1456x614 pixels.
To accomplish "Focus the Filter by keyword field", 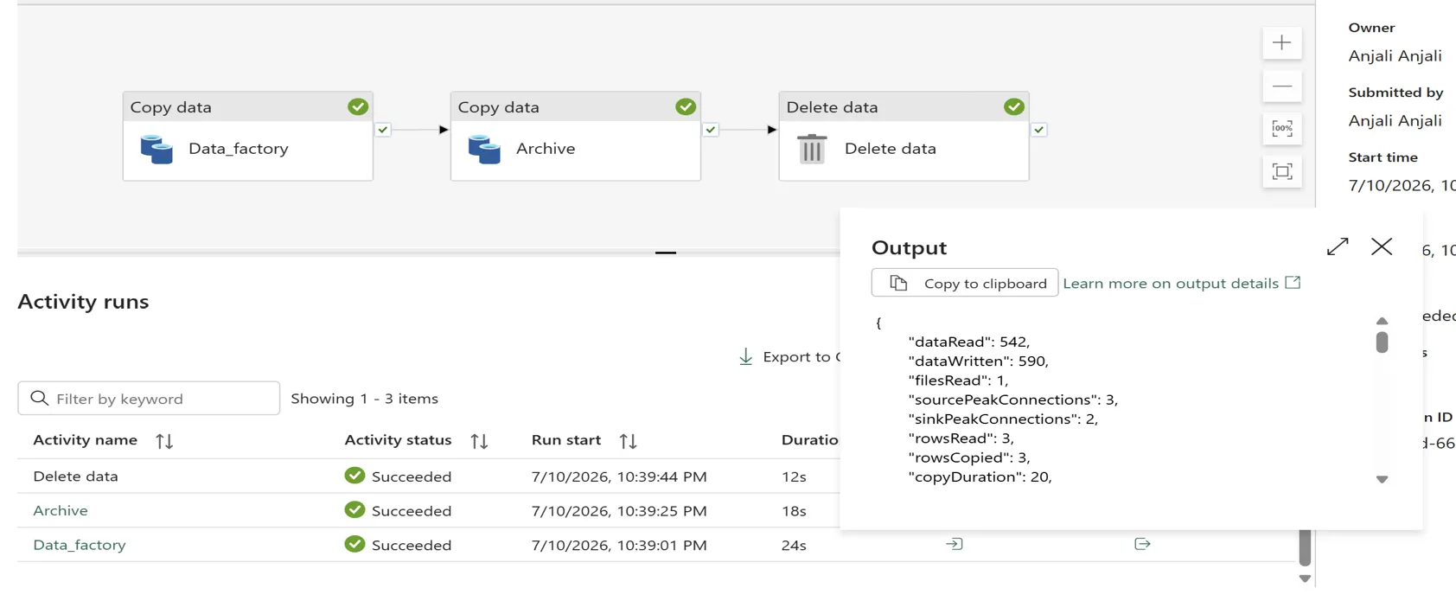I will (149, 398).
